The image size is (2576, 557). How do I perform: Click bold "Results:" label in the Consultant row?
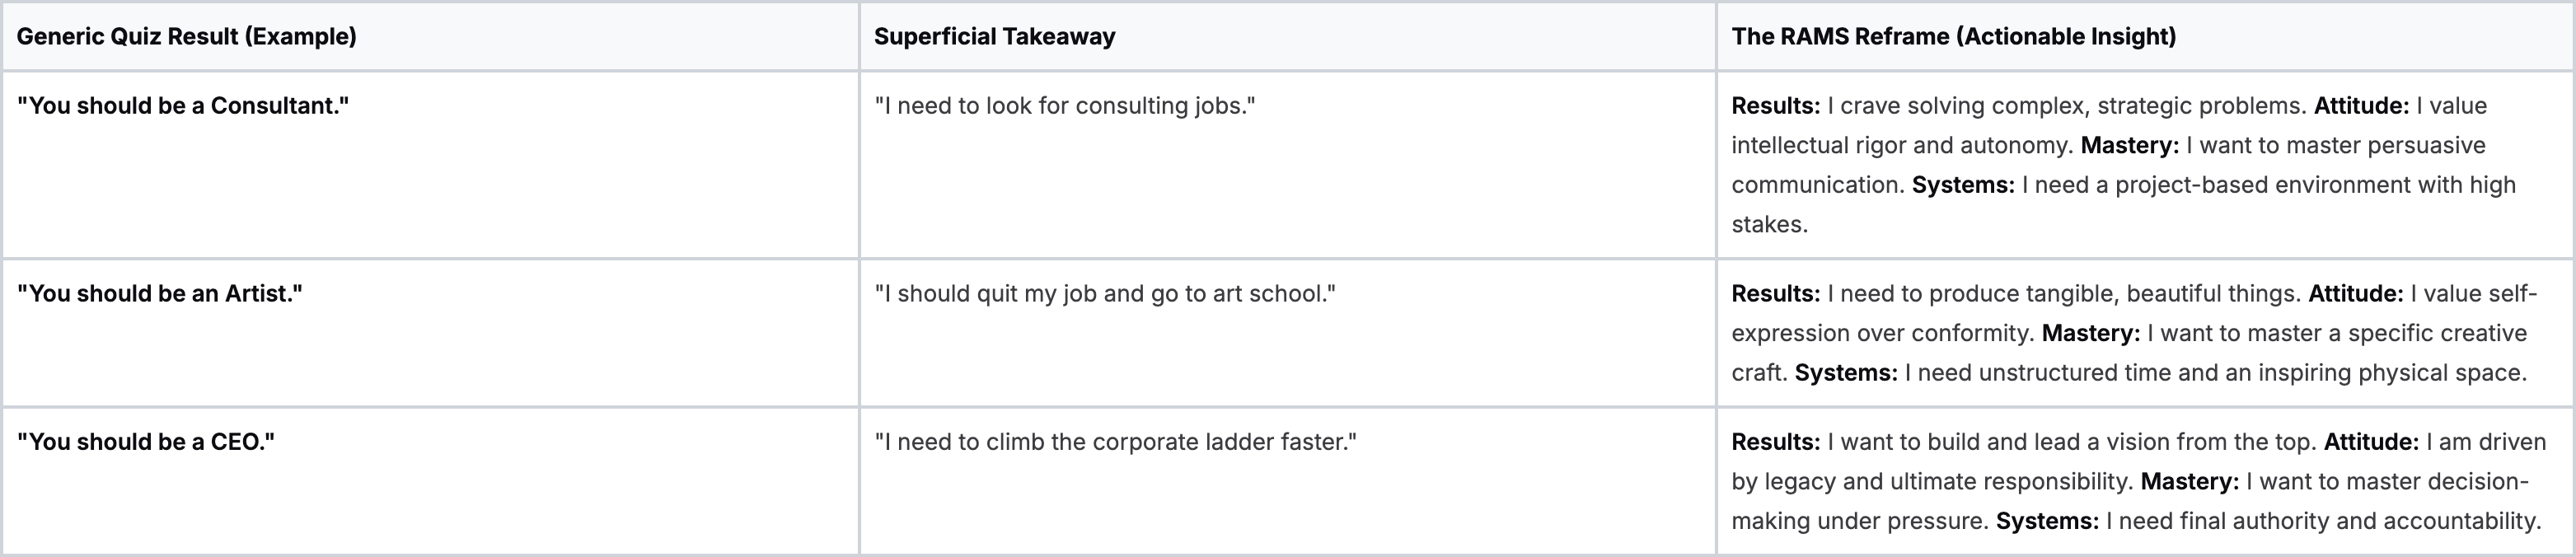[1775, 106]
